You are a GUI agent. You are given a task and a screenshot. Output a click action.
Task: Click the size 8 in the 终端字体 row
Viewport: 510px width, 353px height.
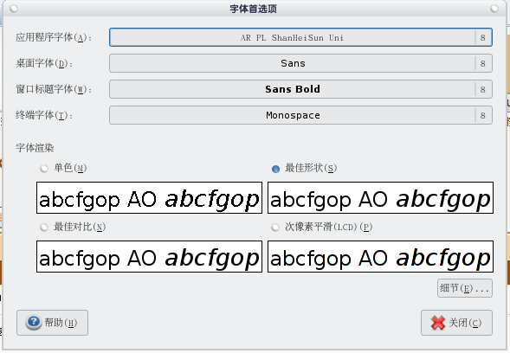[x=483, y=115]
